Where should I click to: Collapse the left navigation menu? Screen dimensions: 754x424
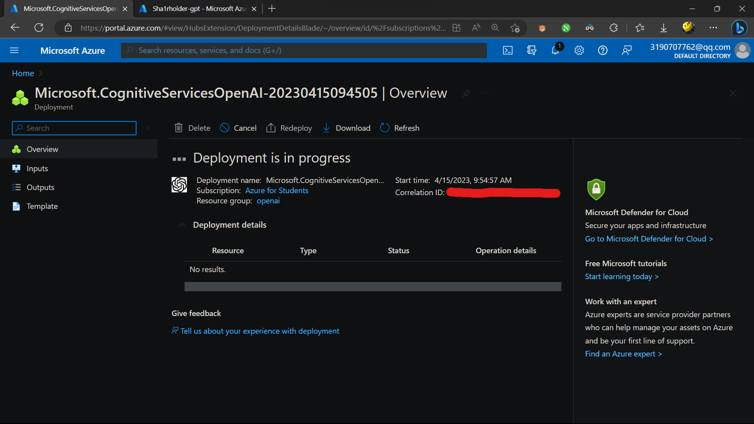(148, 128)
